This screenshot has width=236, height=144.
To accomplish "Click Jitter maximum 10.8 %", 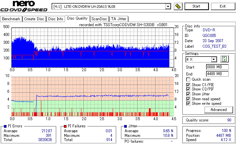I will pyautogui.click(x=168, y=136).
